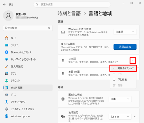Expand the 地域設定 section chevron
144x123 pixels.
135,117
